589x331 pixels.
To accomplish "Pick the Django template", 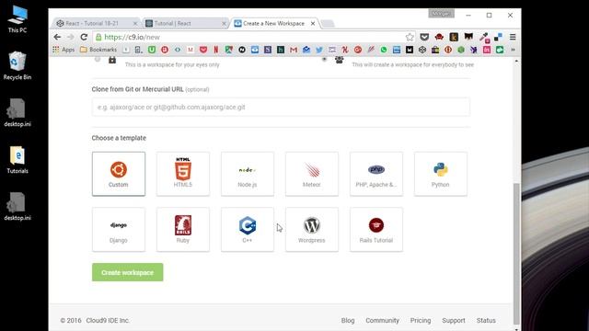I will click(119, 229).
